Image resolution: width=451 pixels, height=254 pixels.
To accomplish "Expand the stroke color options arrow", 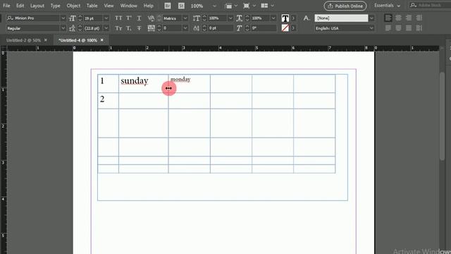I will coord(293,28).
